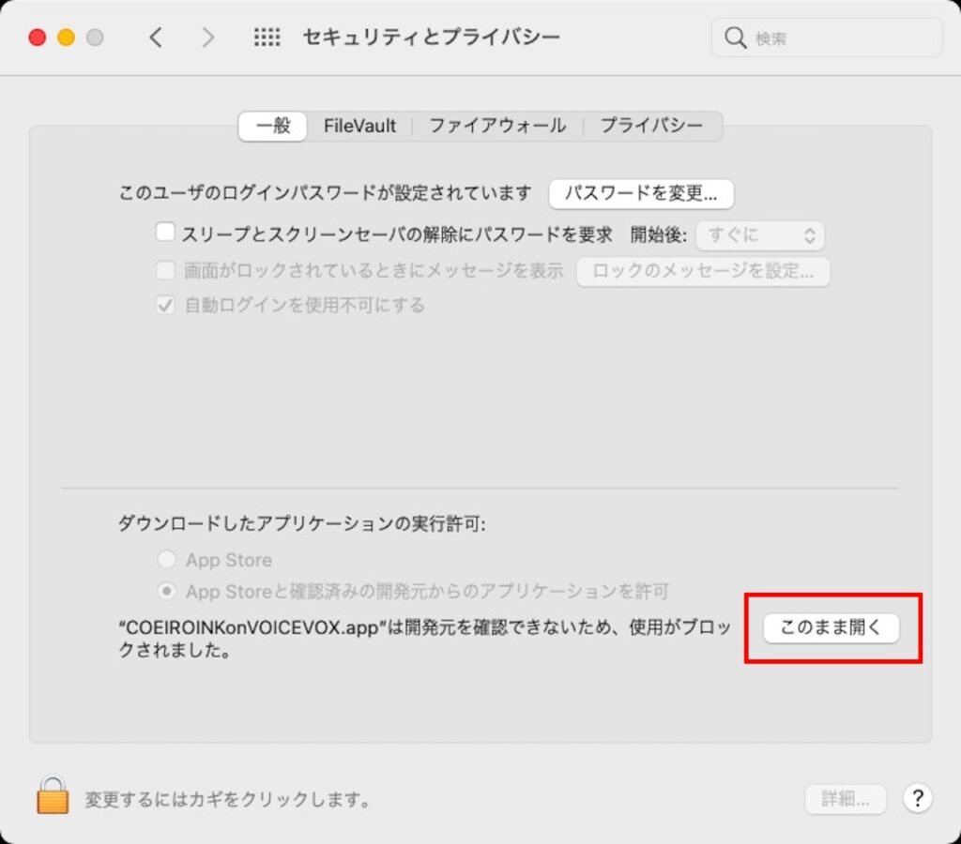Click the 詳細 advanced settings button
Screen dimensions: 961x844
coord(846,799)
